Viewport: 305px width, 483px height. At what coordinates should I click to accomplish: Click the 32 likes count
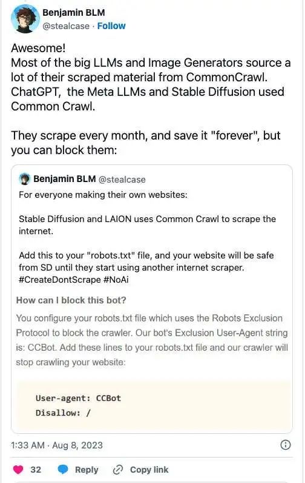[x=36, y=470]
